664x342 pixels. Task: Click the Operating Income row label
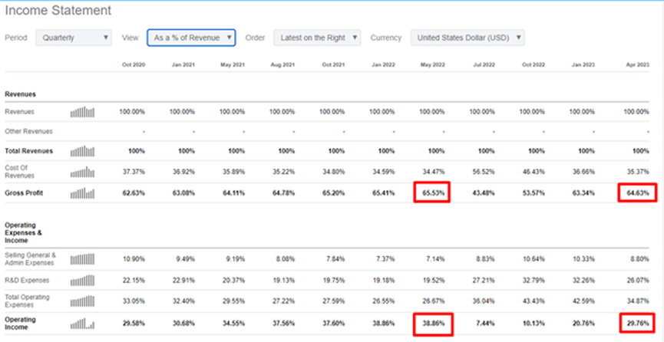[x=20, y=324]
